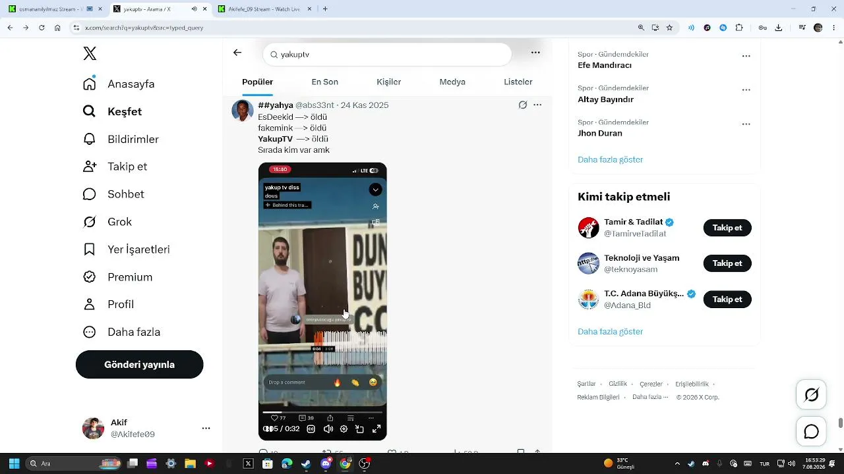The image size is (844, 474).
Task: Follow Tamir & Tadilat
Action: pyautogui.click(x=727, y=228)
